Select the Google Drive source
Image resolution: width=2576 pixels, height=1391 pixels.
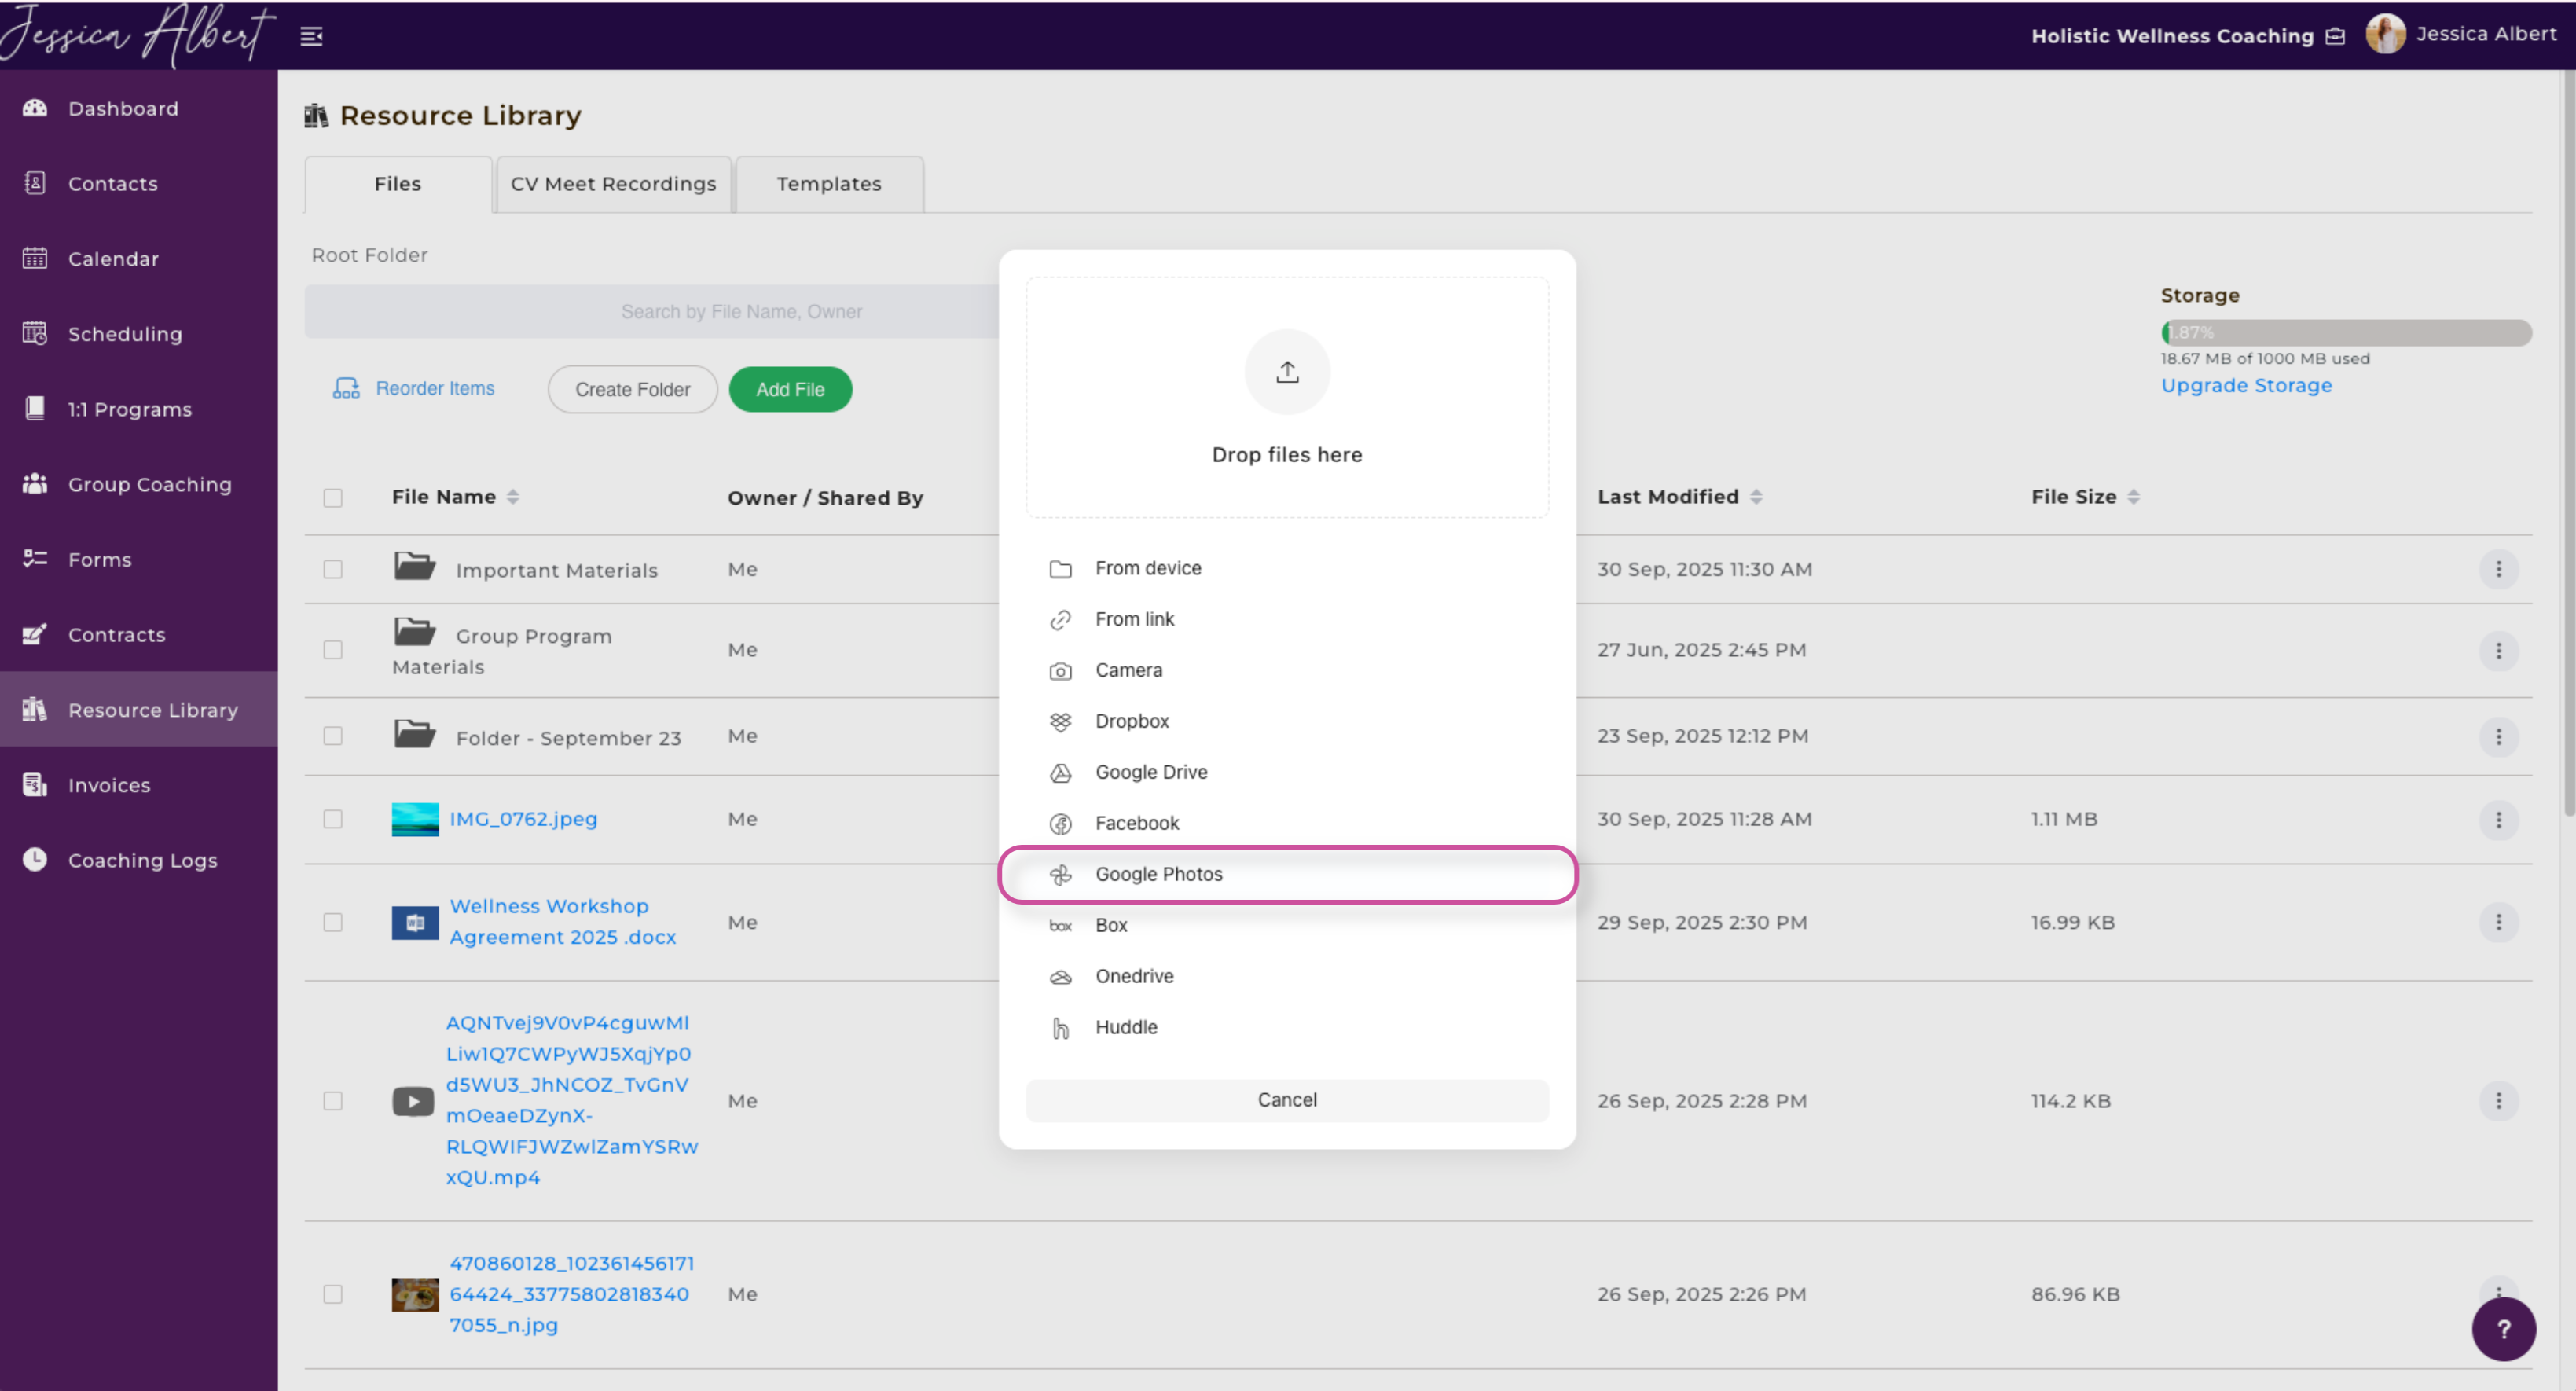1150,772
